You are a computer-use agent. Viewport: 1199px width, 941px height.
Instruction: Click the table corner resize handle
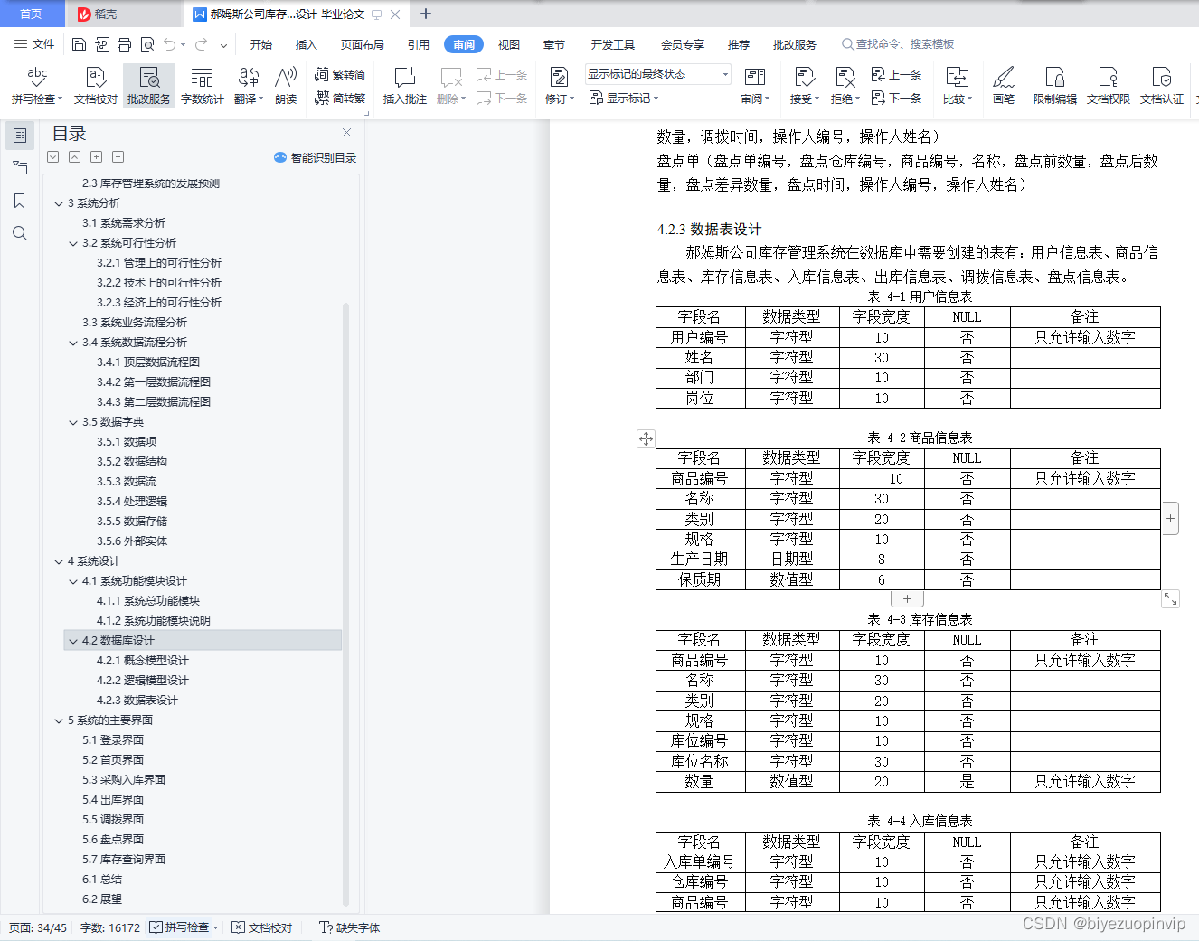1170,599
